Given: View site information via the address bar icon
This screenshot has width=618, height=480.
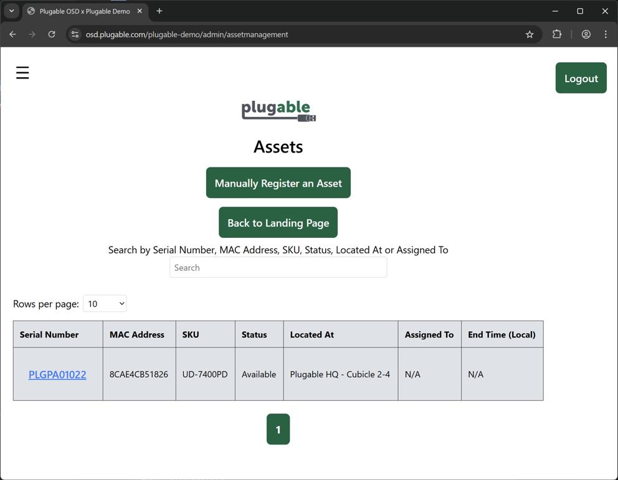Looking at the screenshot, I should 74,34.
